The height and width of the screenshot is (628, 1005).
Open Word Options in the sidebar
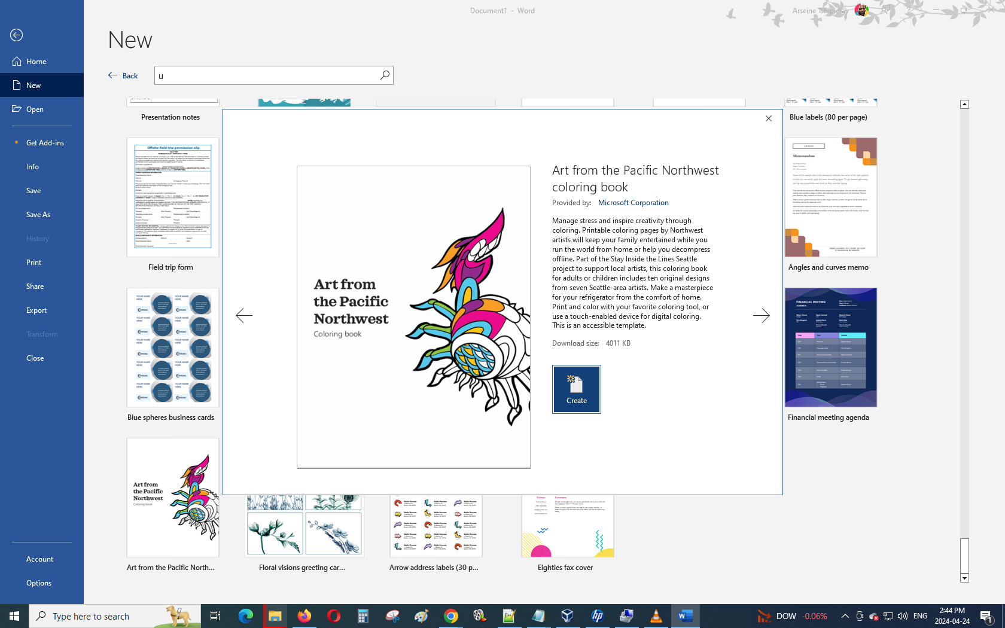39,583
